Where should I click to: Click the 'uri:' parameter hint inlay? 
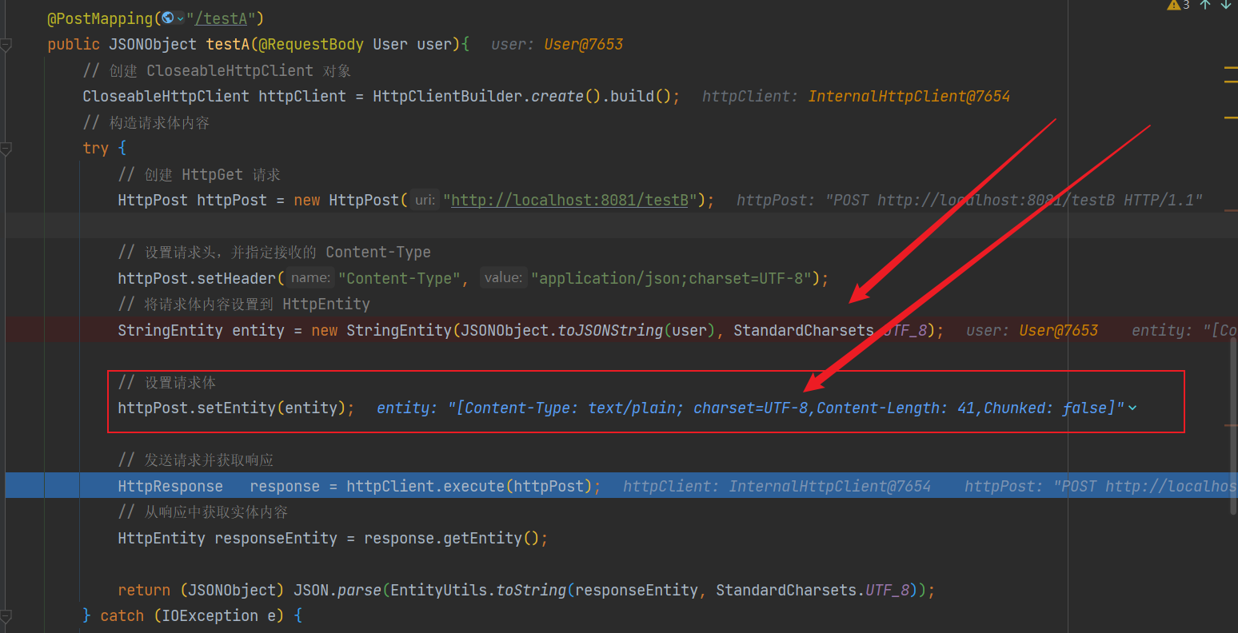424,200
